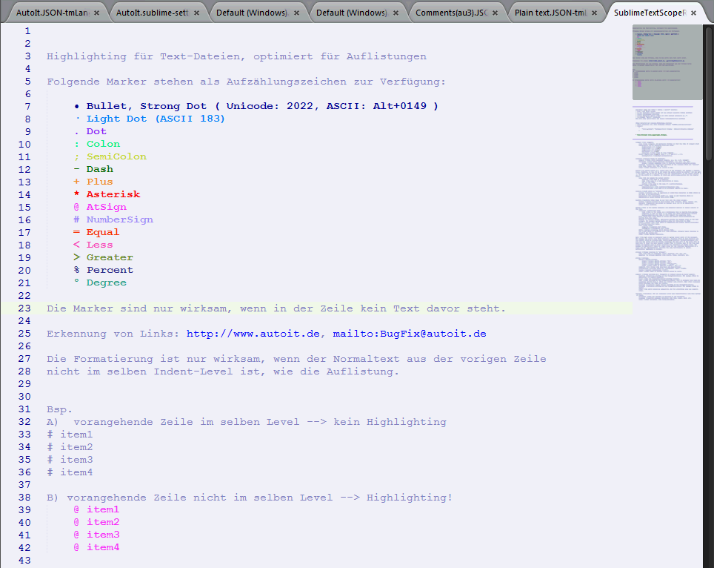Image resolution: width=714 pixels, height=568 pixels.
Task: Close the AutoIt.sublime-settings tab
Action: pyautogui.click(x=196, y=13)
